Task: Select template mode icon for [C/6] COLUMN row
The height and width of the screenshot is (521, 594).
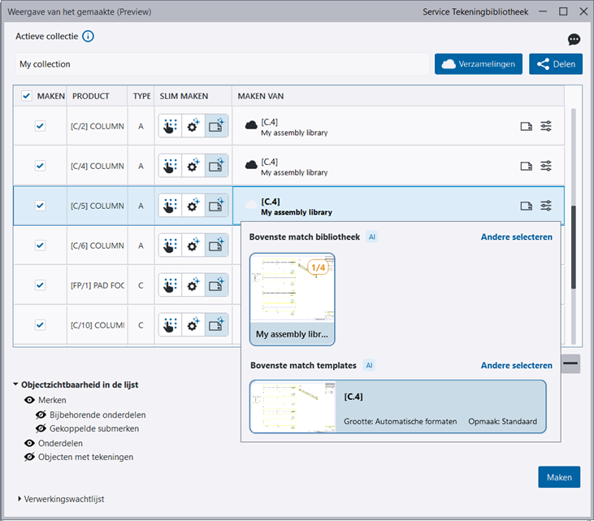Action: click(216, 245)
